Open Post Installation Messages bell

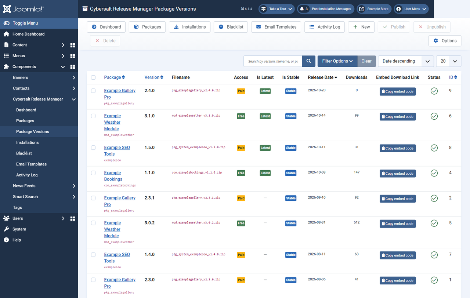pos(325,9)
